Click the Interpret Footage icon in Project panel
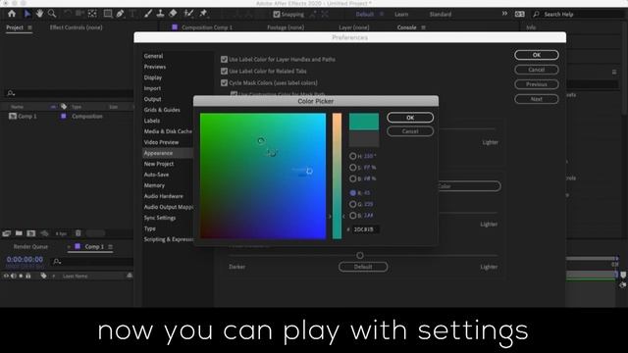This screenshot has width=628, height=353. pyautogui.click(x=7, y=233)
